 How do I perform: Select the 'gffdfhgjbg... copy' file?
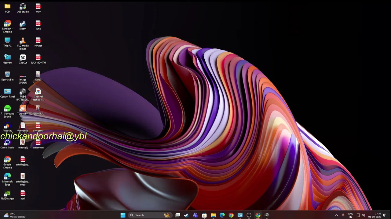pos(23,180)
